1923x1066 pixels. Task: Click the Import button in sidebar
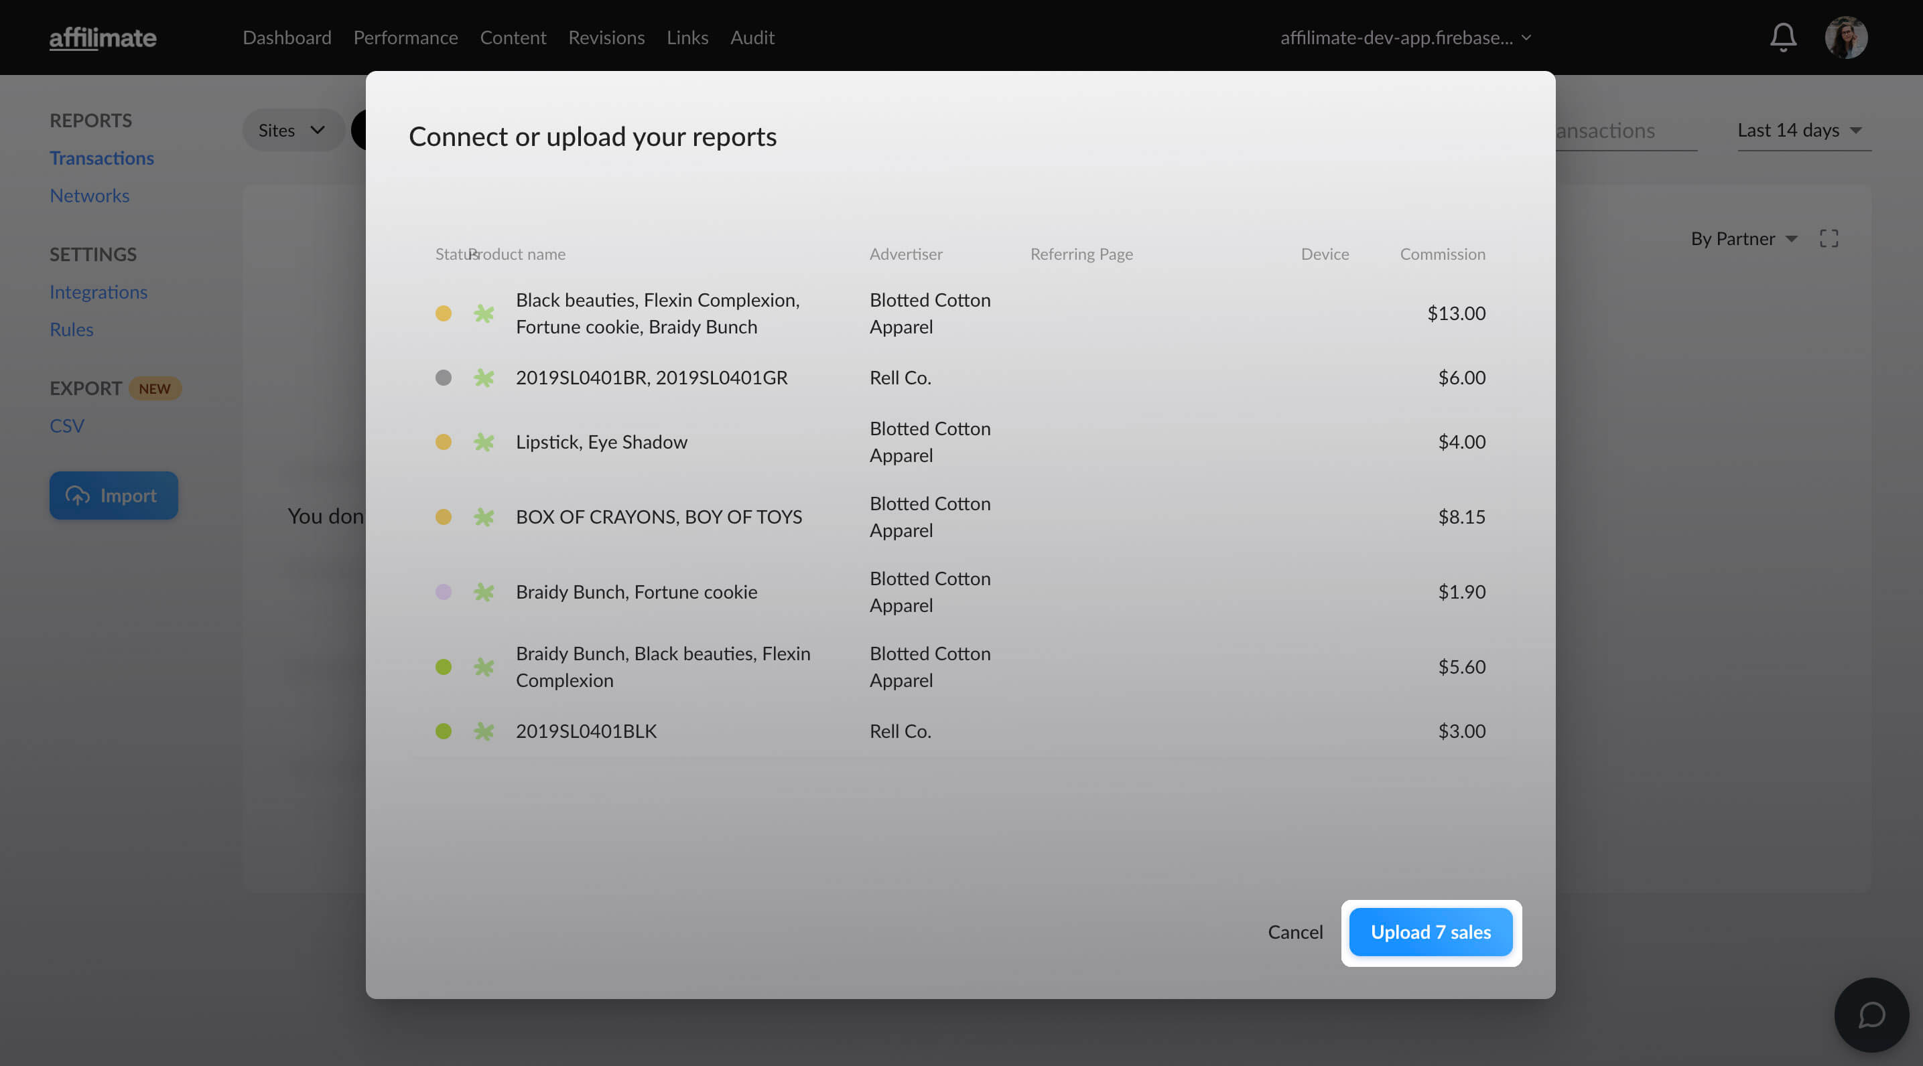113,496
